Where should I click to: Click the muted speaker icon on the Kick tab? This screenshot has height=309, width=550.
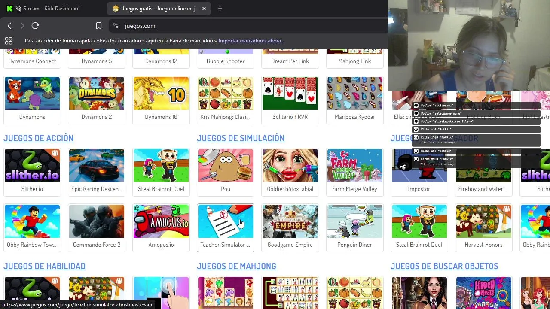18,9
